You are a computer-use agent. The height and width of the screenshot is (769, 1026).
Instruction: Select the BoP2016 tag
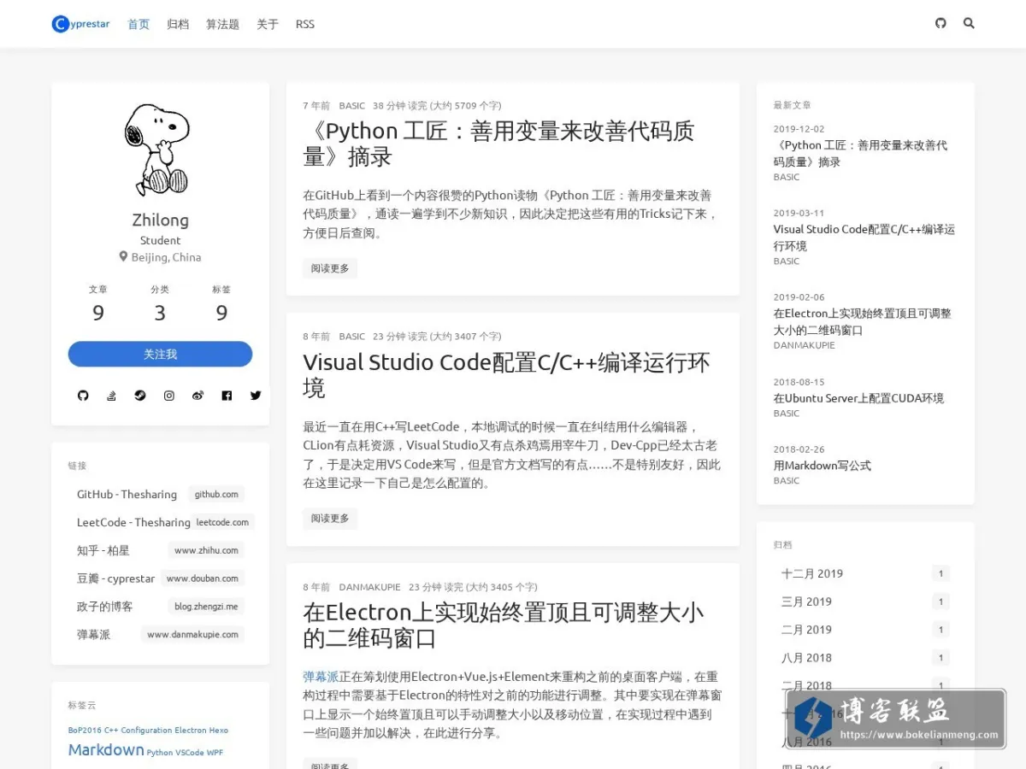tap(84, 731)
